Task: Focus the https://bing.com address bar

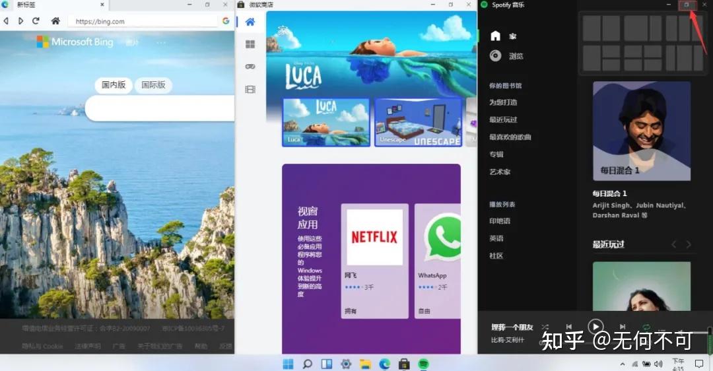Action: (x=143, y=21)
